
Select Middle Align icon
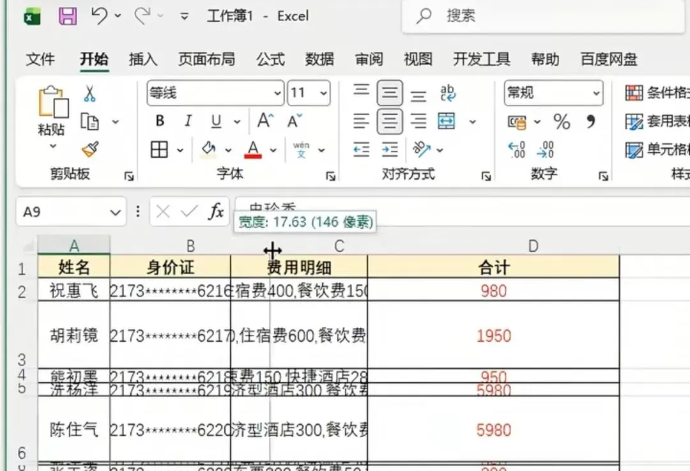[x=390, y=93]
